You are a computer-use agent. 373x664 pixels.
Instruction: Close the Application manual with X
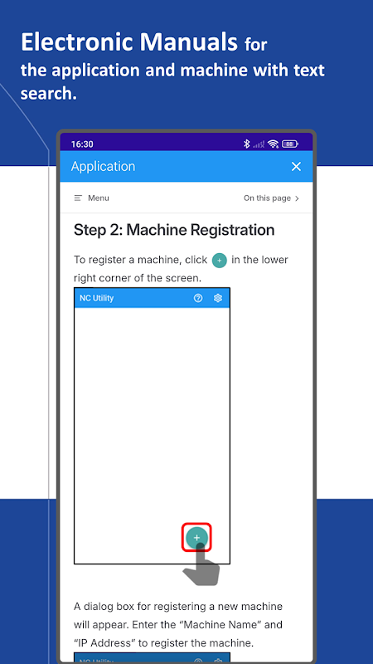click(x=296, y=167)
